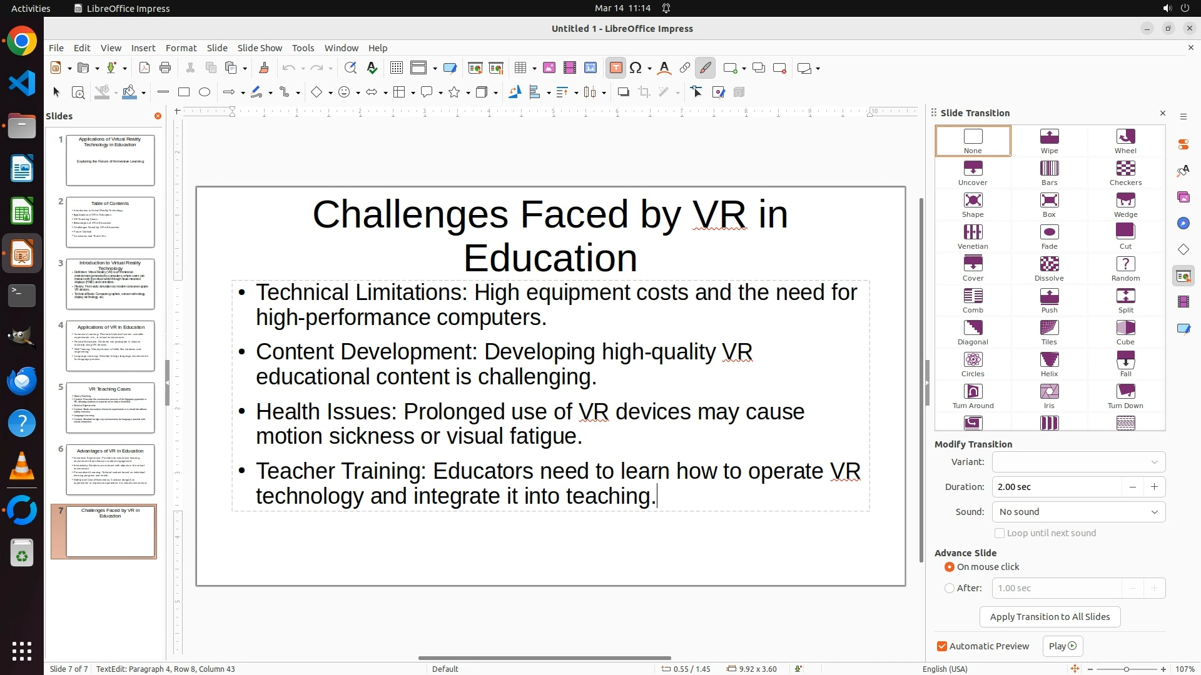Enable Loop until next sound checkbox
The width and height of the screenshot is (1201, 675).
coord(1000,533)
